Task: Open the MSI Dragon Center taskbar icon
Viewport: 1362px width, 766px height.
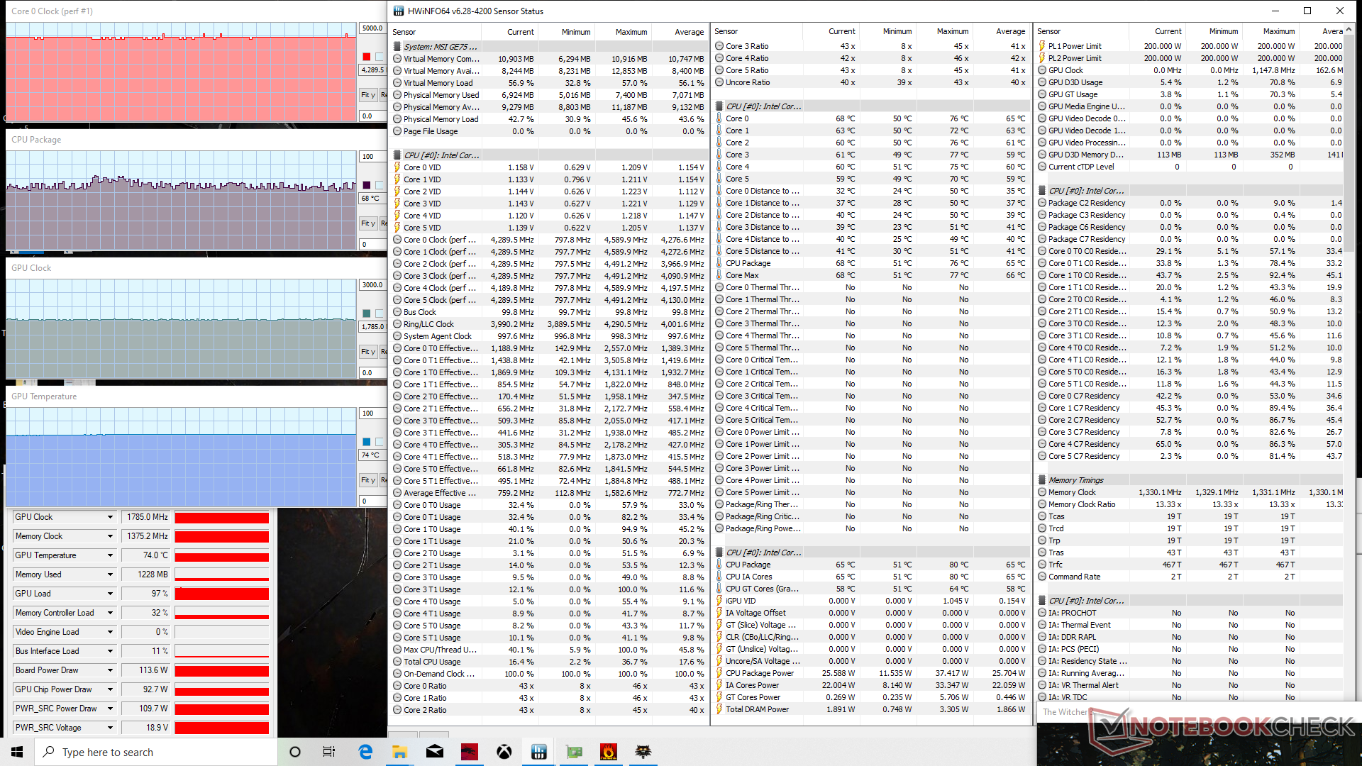Action: (x=470, y=752)
